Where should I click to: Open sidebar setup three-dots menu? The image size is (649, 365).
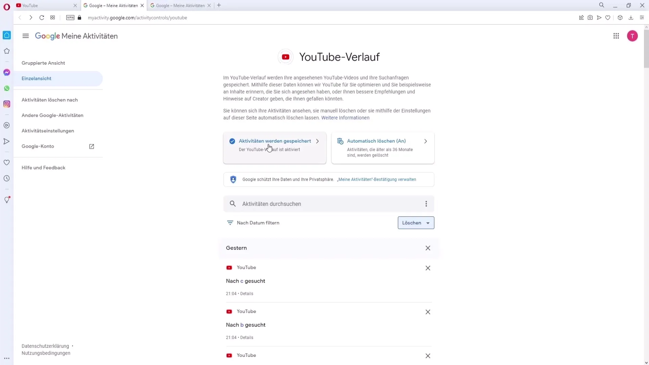click(7, 359)
